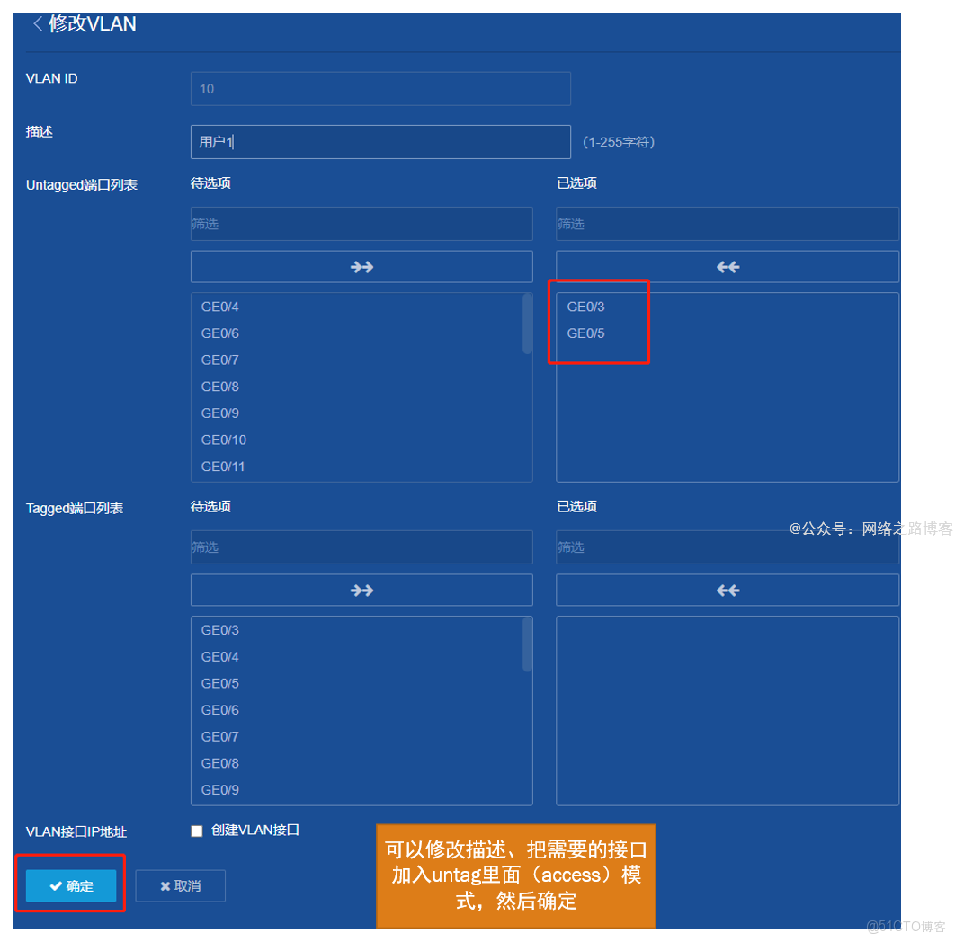Click the back arrow beside 修改VLAN title
Viewport: 955px width, 942px height.
38,24
